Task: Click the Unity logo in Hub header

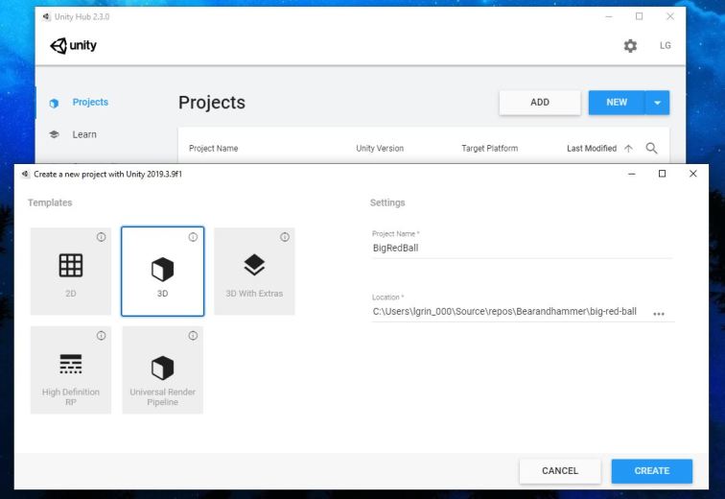Action: tap(73, 46)
